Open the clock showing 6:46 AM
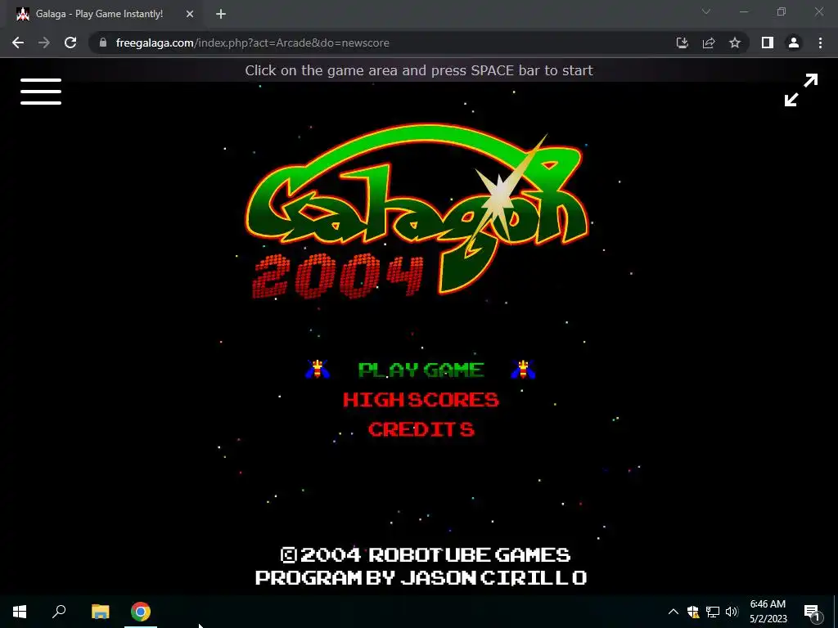This screenshot has height=628, width=838. point(768,612)
